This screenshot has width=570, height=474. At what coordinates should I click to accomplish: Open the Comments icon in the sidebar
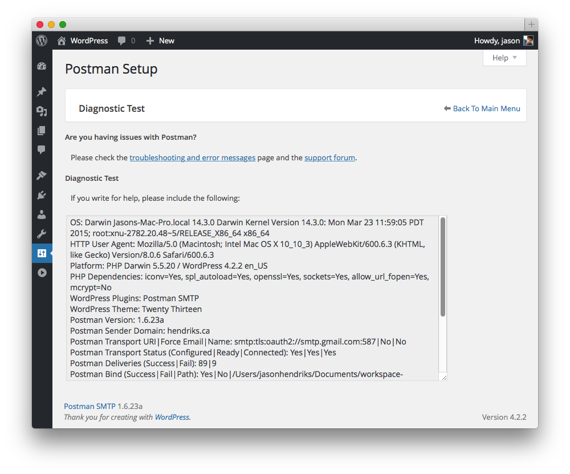tap(42, 150)
